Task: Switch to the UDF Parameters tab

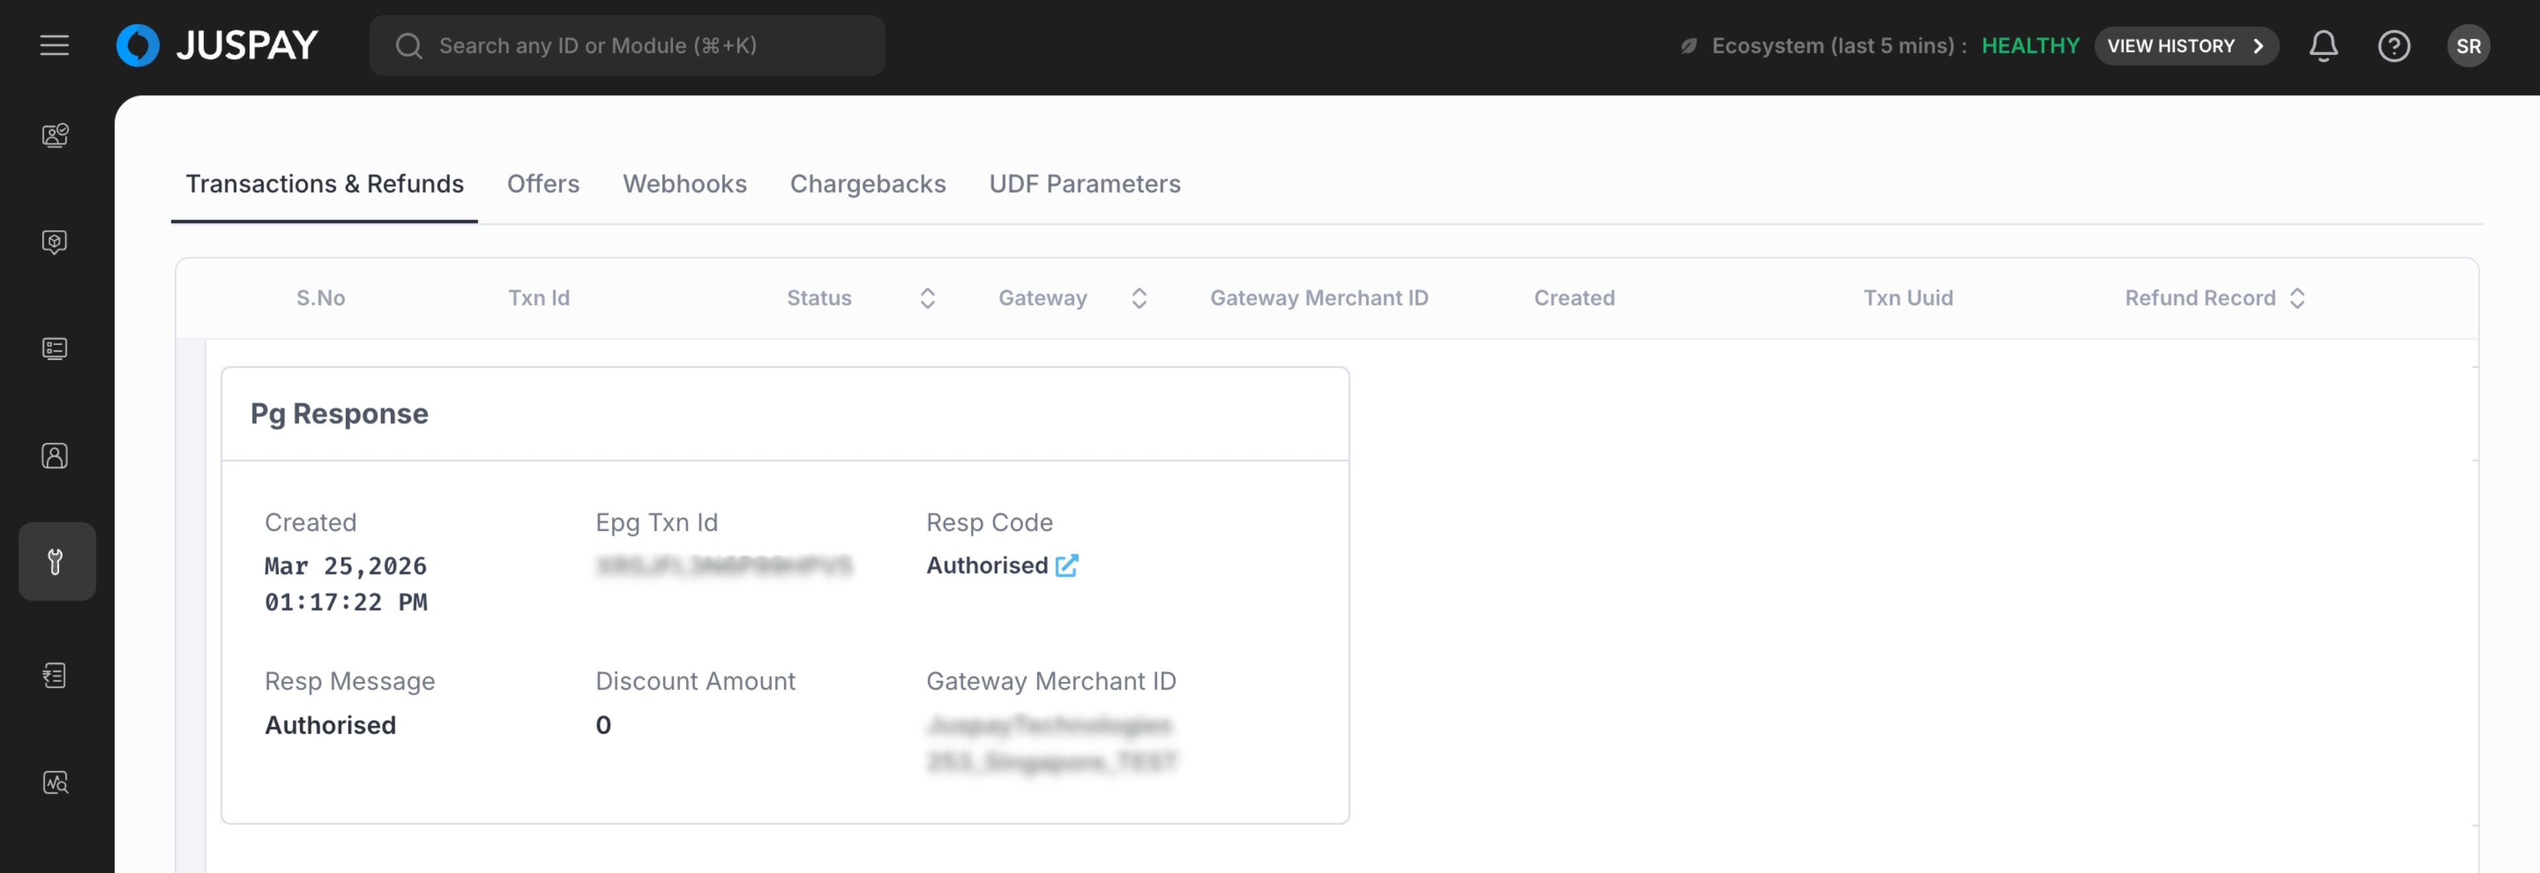Action: pyautogui.click(x=1085, y=183)
